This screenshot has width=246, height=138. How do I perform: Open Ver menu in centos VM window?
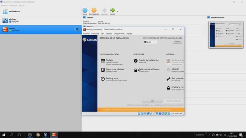click(102, 34)
